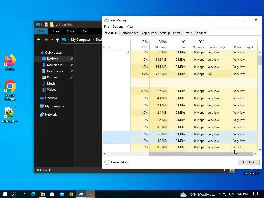Select Network in navigation pane
Screen dimensions: 264x198
51,114
